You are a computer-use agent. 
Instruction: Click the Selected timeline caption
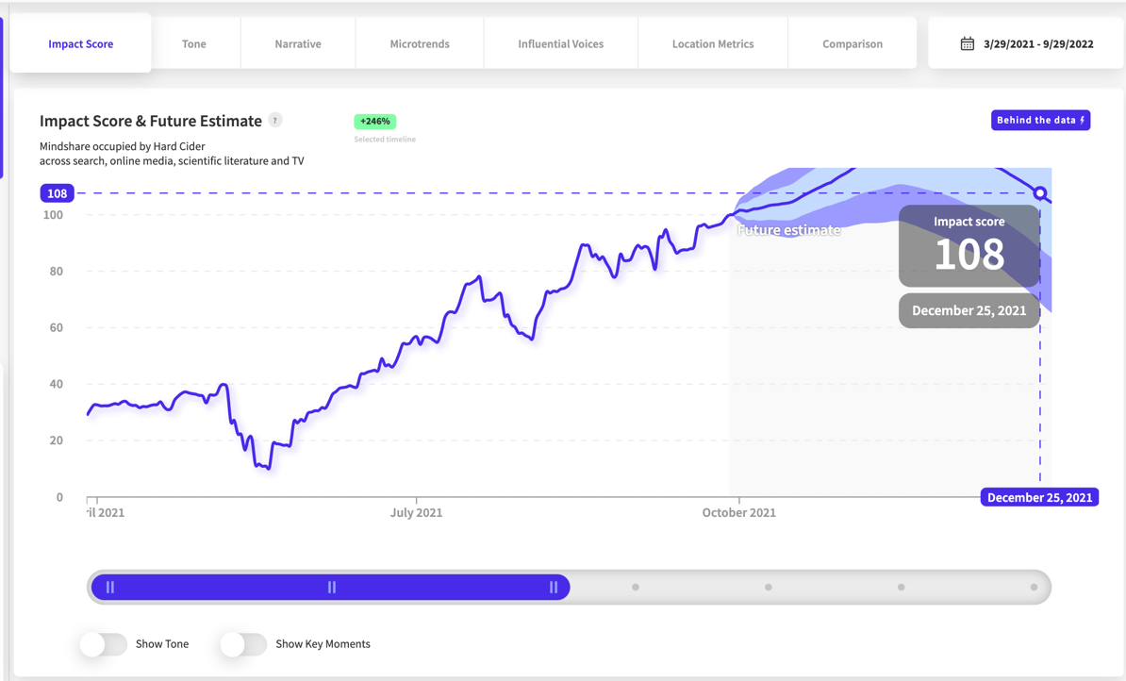point(385,140)
